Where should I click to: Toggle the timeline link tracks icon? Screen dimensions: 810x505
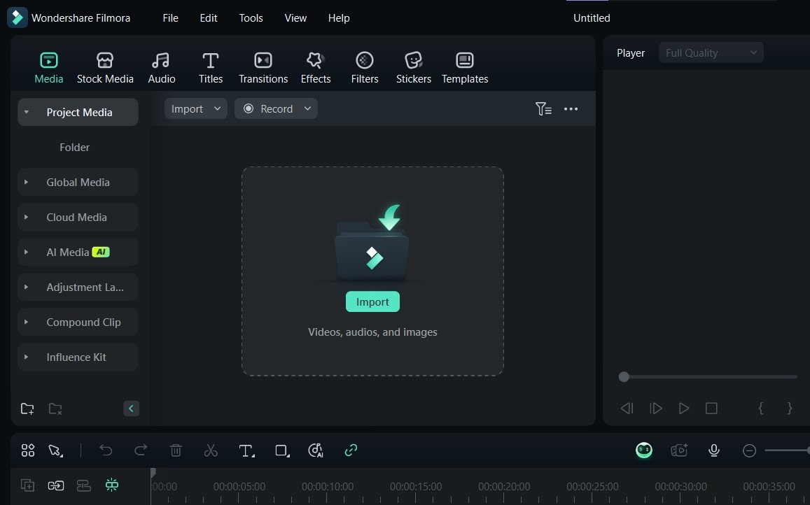pyautogui.click(x=56, y=485)
